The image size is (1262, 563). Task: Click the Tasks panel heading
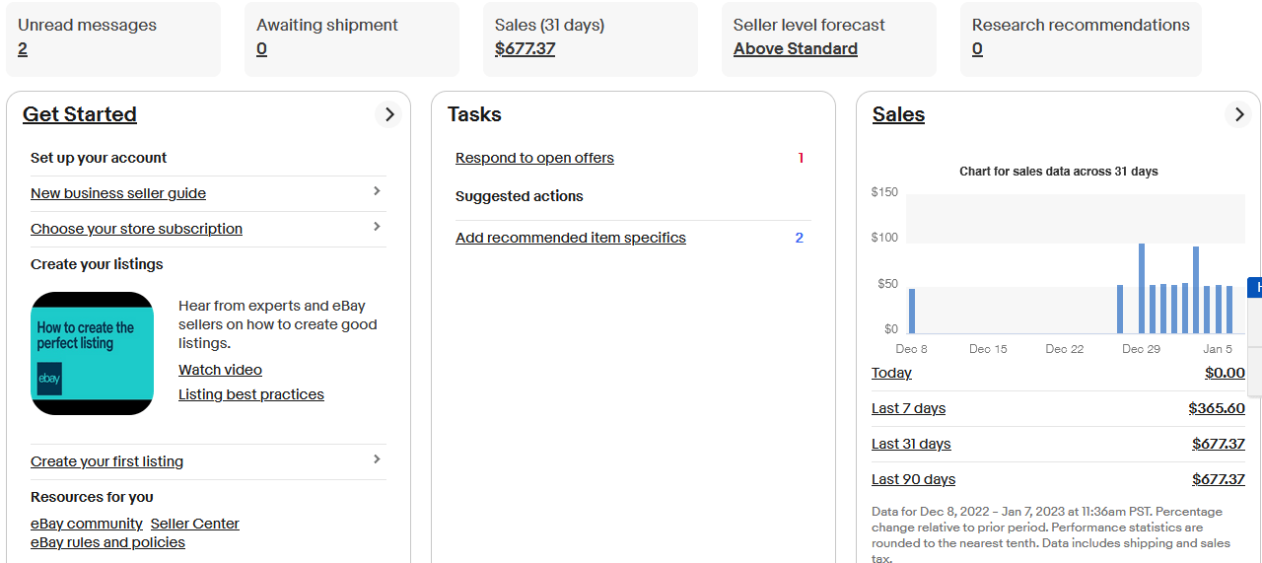pyautogui.click(x=474, y=114)
